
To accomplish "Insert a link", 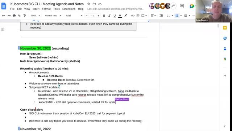I will tap(133, 16).
